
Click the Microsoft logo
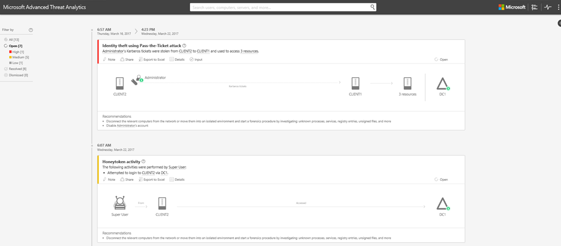click(x=512, y=7)
